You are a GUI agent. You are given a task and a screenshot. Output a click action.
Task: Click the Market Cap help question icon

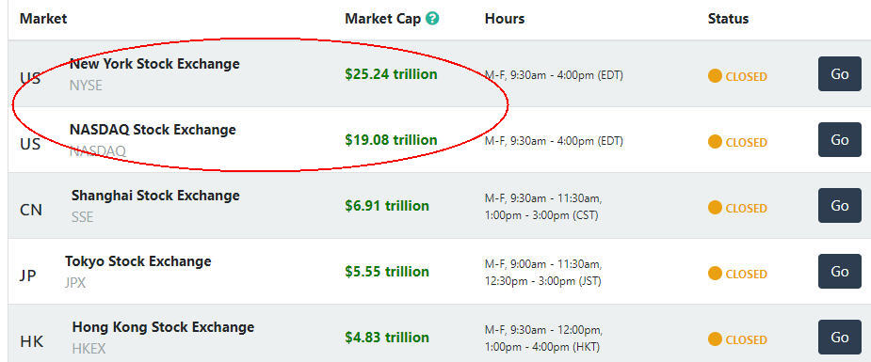[432, 18]
